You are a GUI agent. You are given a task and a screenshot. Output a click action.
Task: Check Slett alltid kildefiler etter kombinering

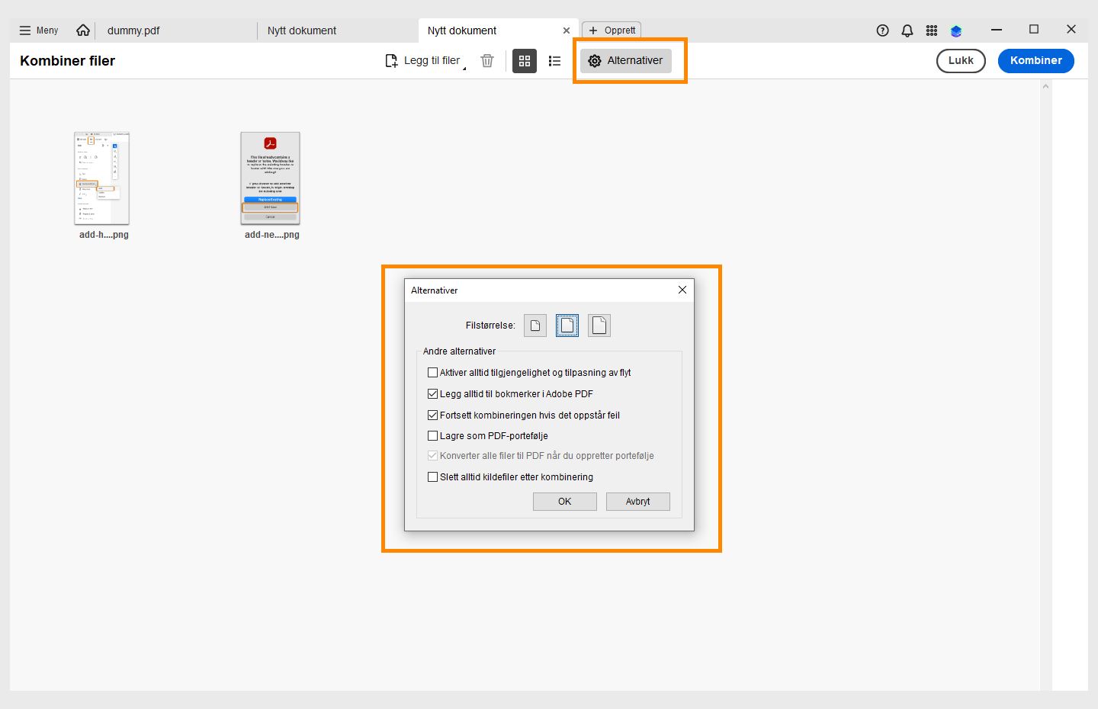point(433,477)
